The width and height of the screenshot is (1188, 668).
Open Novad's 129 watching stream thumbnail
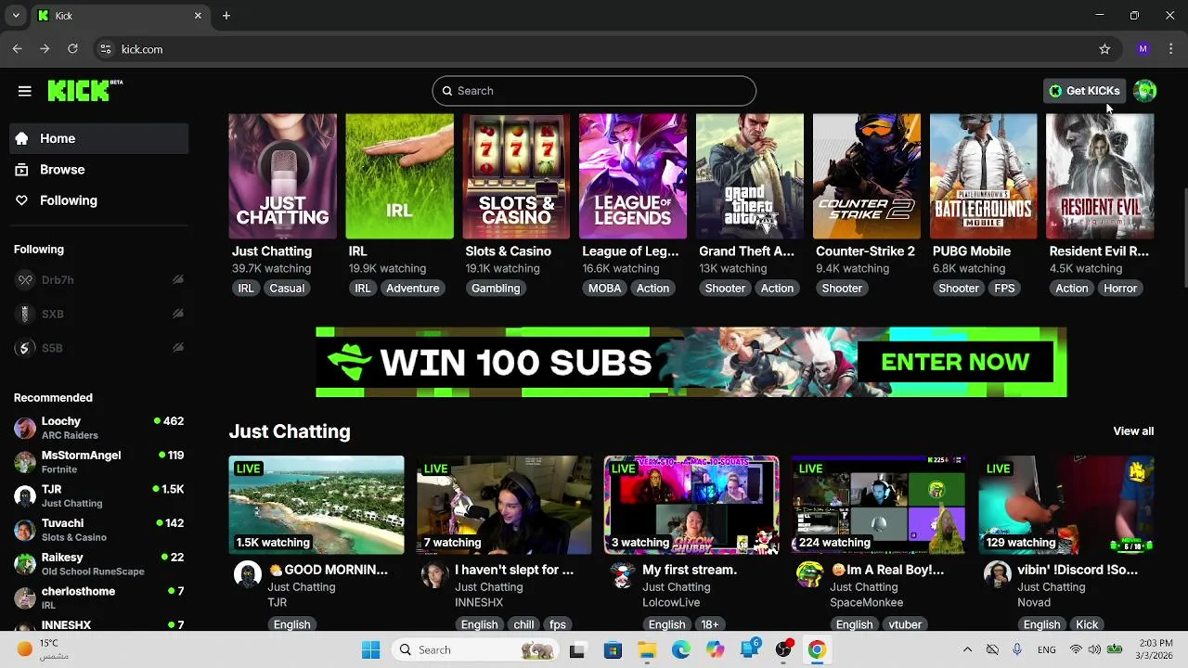1066,505
